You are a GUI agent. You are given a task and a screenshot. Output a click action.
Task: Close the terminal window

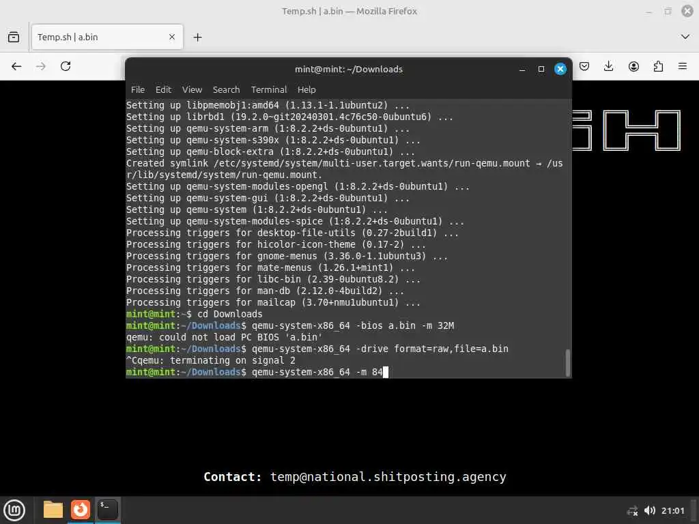[x=560, y=69]
